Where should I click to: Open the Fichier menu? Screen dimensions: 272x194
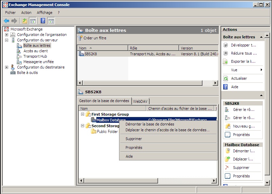11,13
